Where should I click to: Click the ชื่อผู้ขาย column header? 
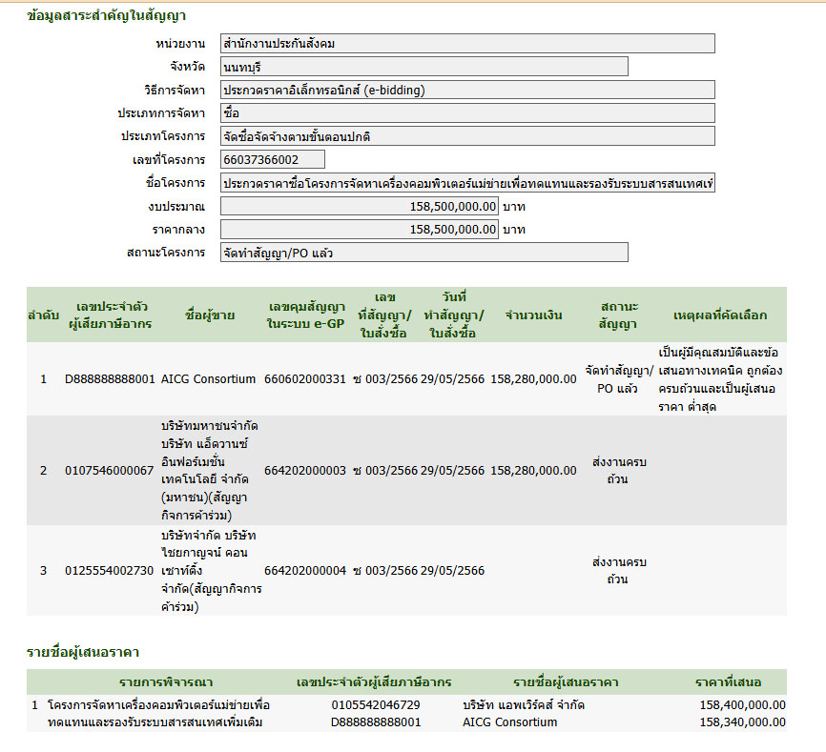(211, 315)
